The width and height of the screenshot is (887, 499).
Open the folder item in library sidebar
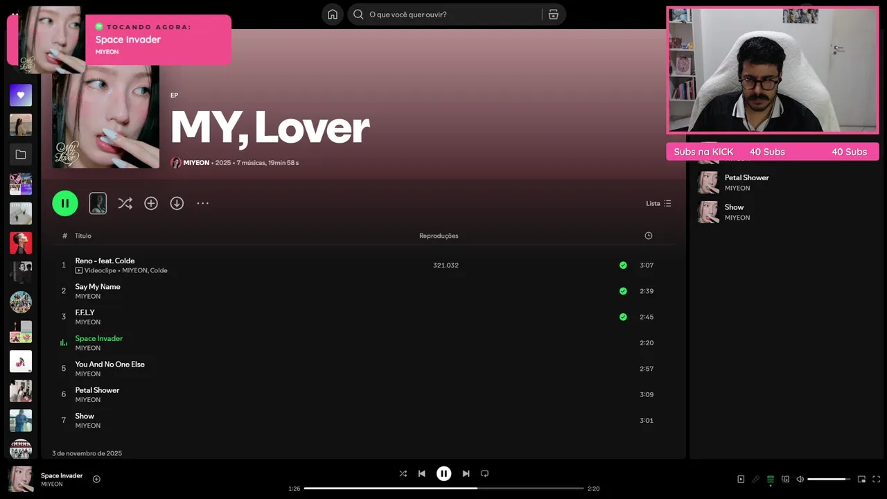pyautogui.click(x=21, y=155)
